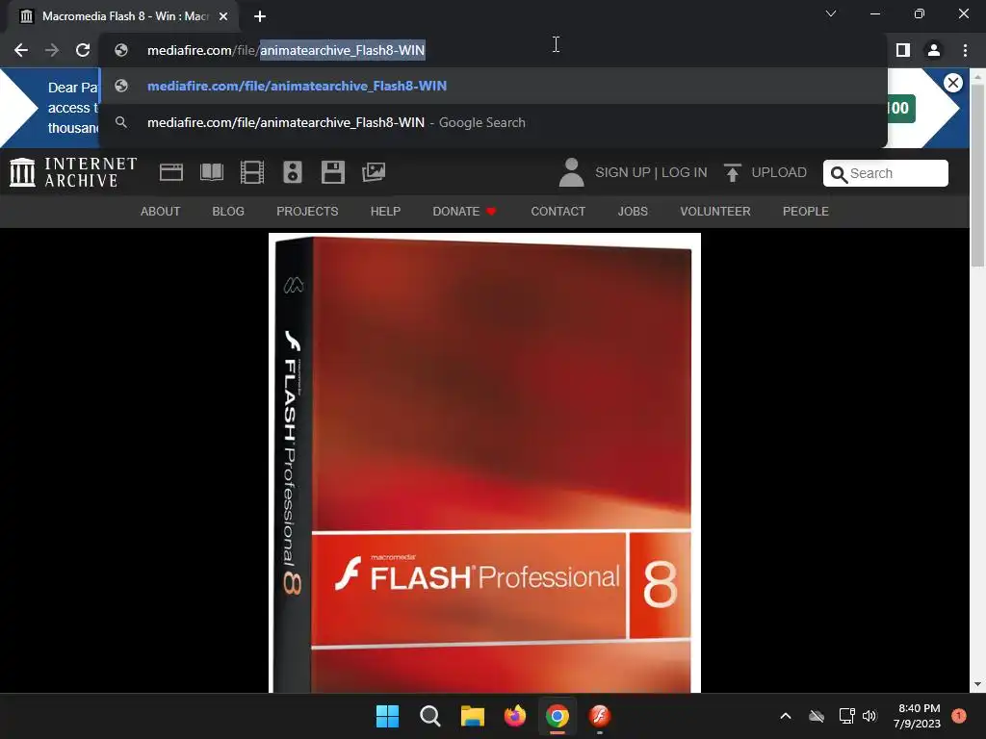
Task: Open Internet Archive home logo
Action: click(73, 172)
